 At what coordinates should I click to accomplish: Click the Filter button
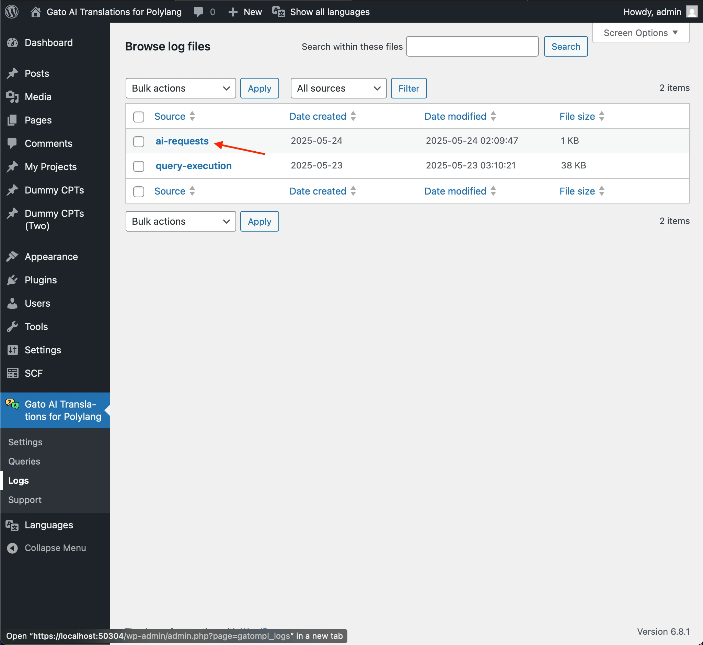pyautogui.click(x=408, y=88)
